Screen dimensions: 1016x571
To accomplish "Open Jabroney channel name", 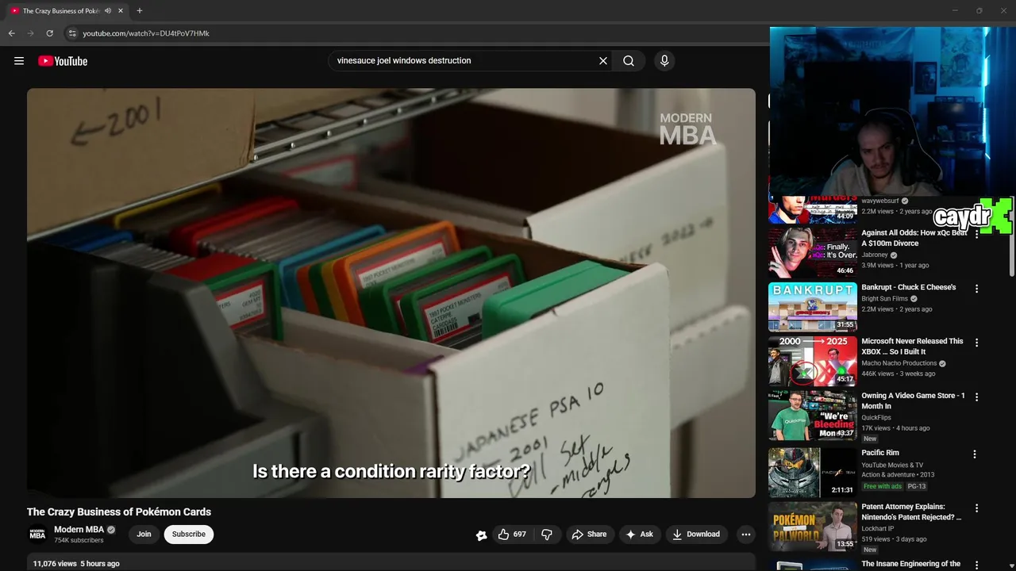I will click(x=875, y=255).
